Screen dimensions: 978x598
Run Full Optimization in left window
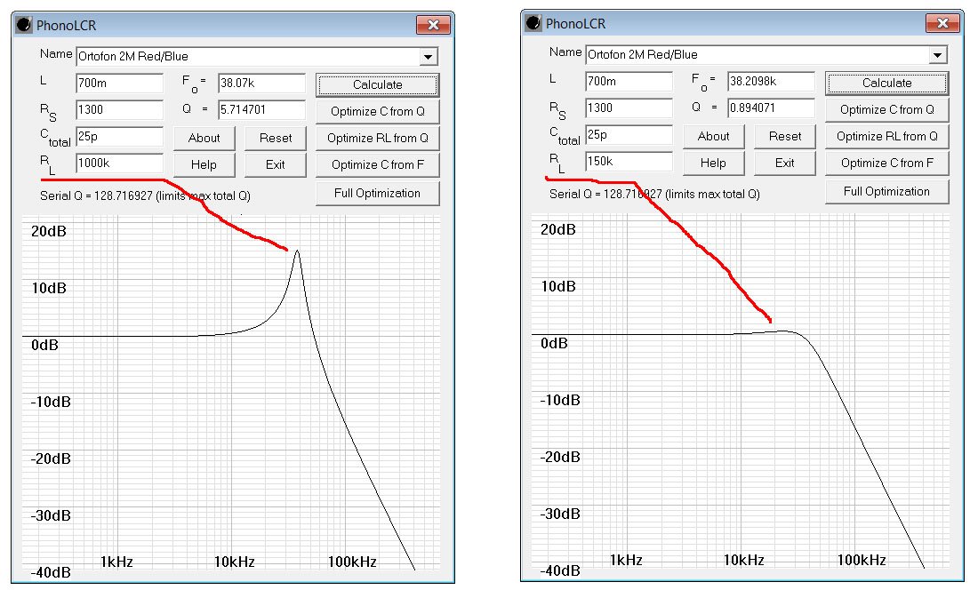click(377, 194)
